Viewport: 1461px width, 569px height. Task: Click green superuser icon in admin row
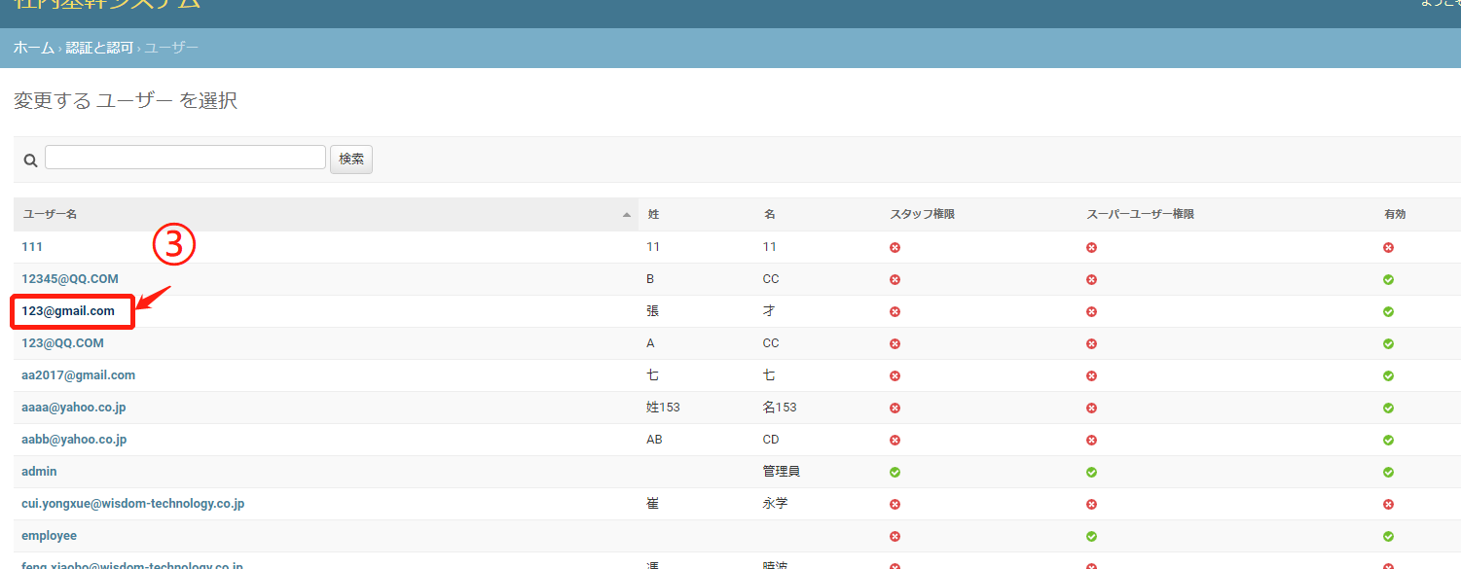point(1091,472)
